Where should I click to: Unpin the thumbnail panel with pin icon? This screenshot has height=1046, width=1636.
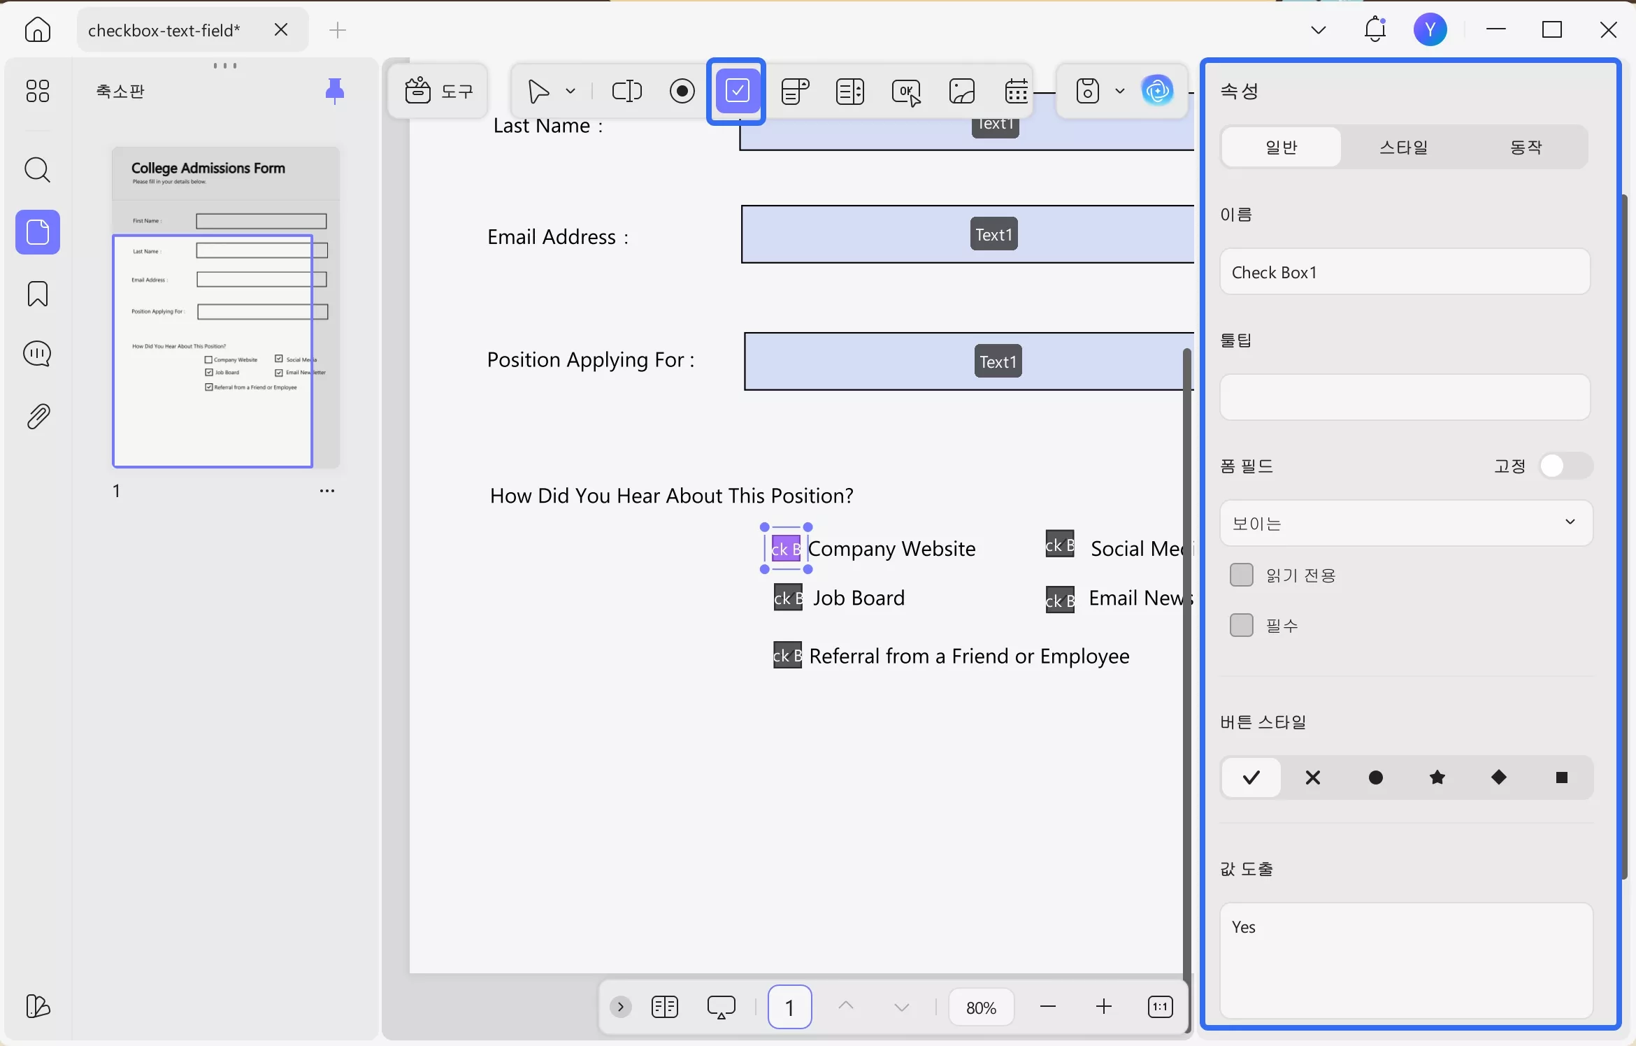pyautogui.click(x=335, y=90)
